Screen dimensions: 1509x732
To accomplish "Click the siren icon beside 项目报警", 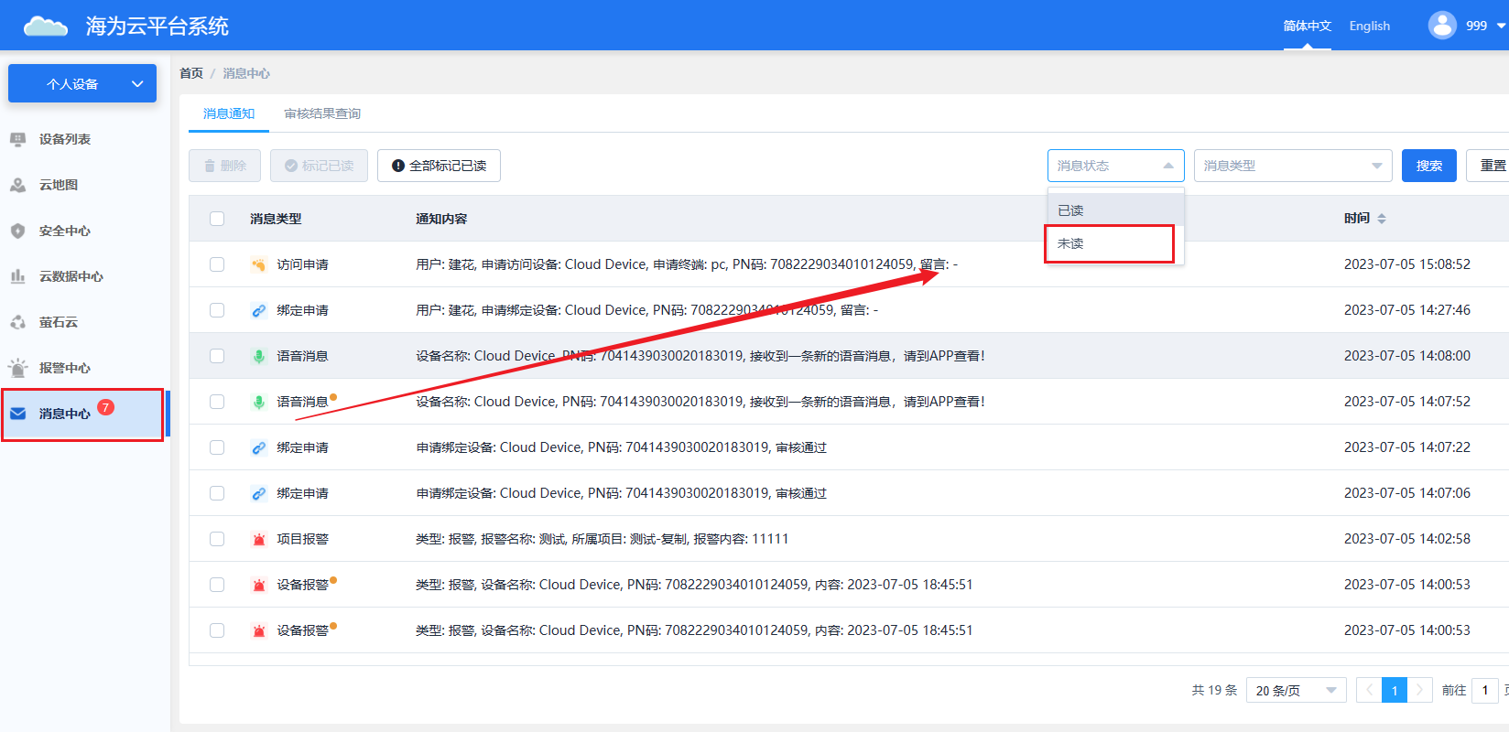I will (x=258, y=539).
